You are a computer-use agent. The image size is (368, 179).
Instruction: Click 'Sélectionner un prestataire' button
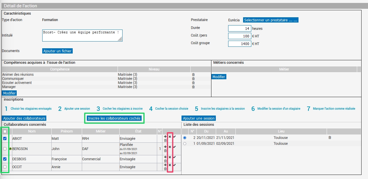coord(271,20)
